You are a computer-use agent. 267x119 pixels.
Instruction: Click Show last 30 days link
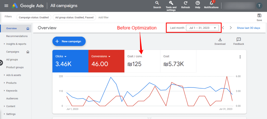[248, 28]
